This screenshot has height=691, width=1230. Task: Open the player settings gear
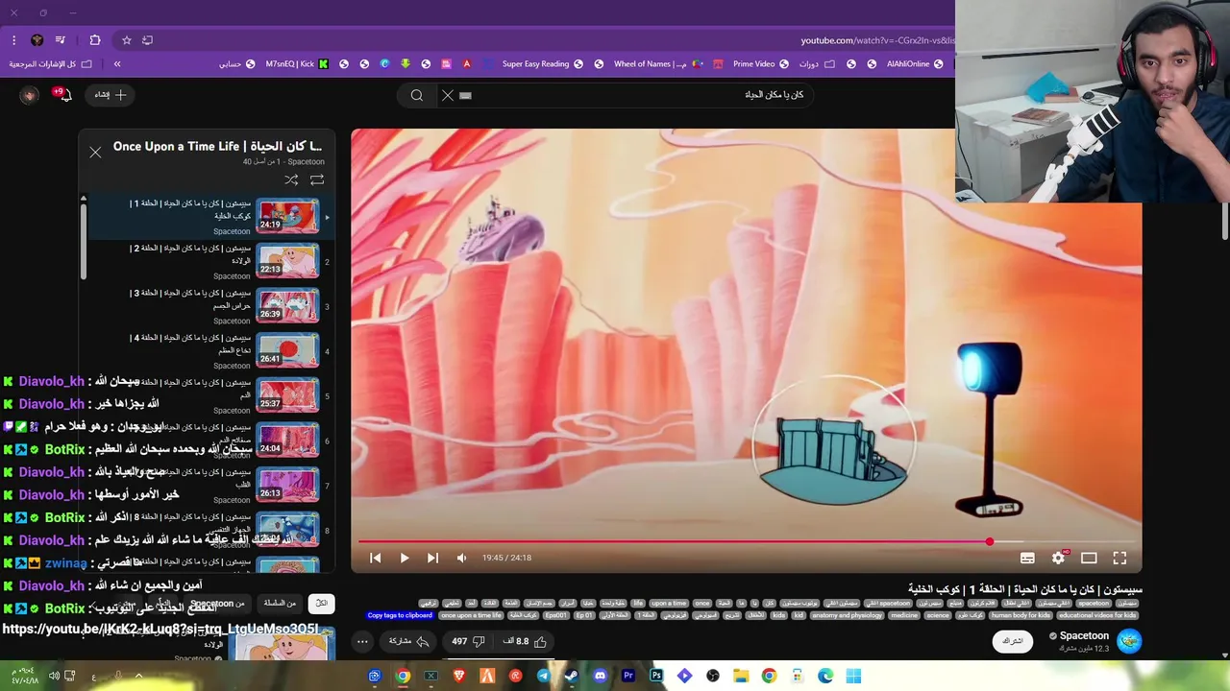tap(1058, 558)
